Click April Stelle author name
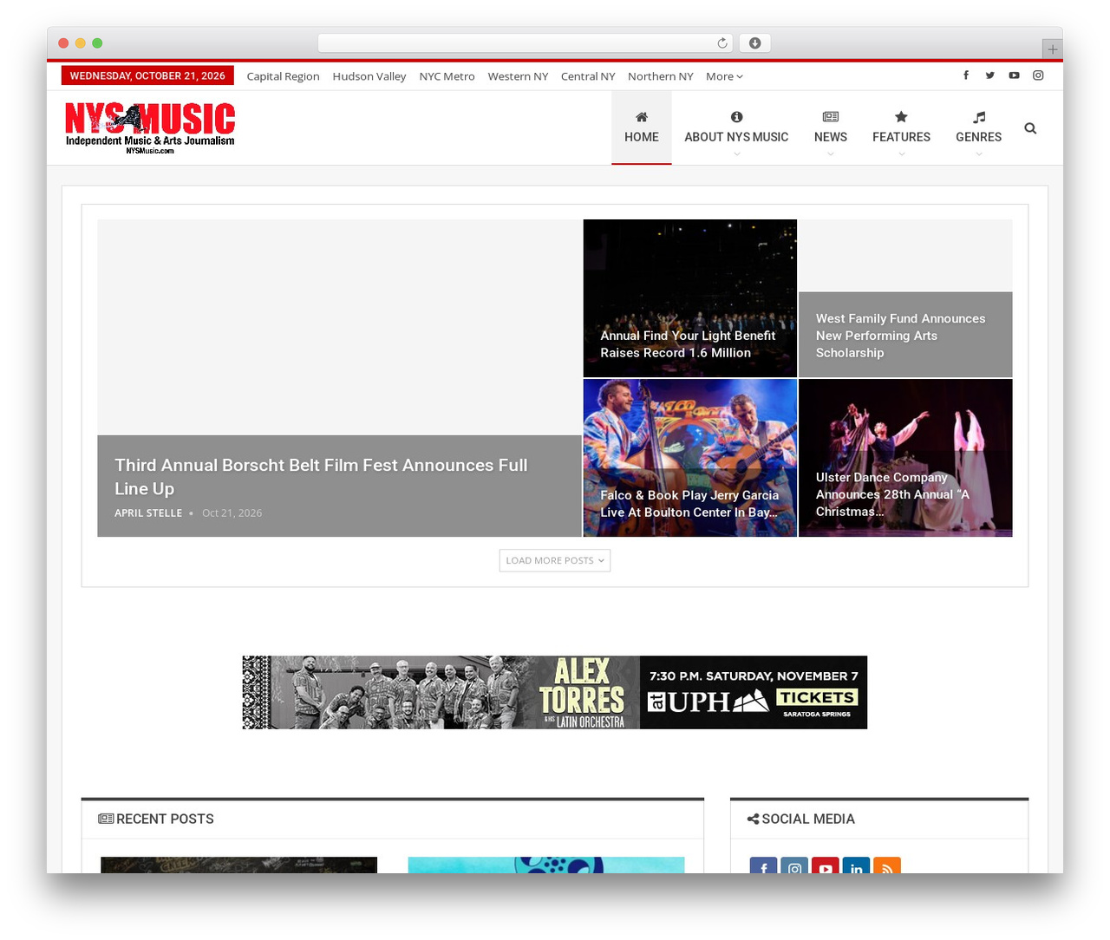1110x940 pixels. coord(148,513)
